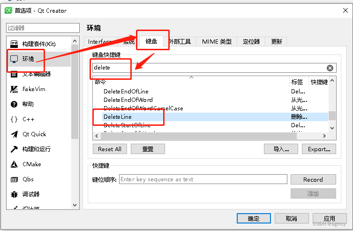The width and height of the screenshot is (353, 231).
Task: Select DeleteEndOfWordCamelCase command row
Action: click(x=210, y=108)
